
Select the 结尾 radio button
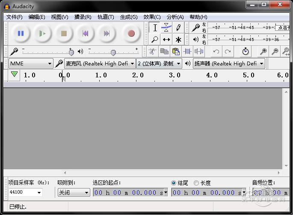174,183
